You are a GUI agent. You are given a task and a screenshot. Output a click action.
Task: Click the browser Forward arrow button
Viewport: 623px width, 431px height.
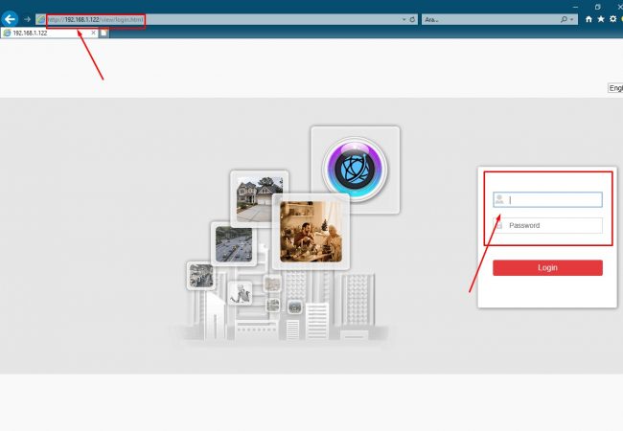(28, 19)
